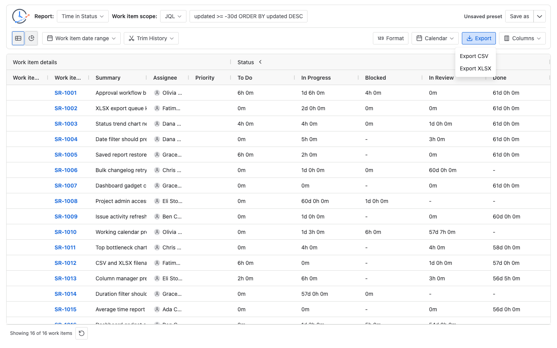This screenshot has width=557, height=348.
Task: Open issue link SR-1014
Action: (65, 294)
